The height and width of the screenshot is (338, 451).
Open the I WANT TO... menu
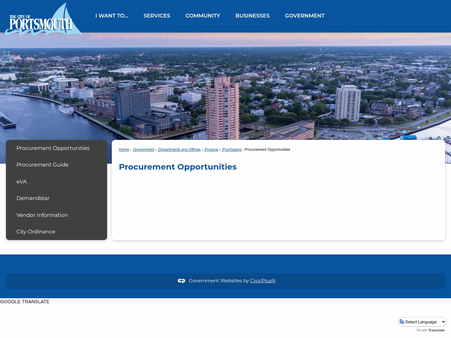(112, 16)
